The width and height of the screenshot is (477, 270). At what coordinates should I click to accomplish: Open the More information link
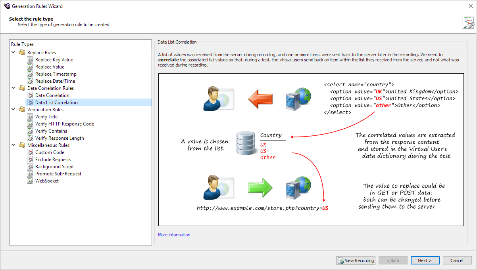tap(174, 235)
